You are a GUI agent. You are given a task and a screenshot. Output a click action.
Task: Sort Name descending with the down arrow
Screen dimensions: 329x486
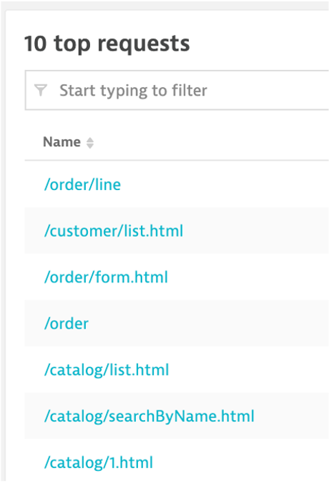click(90, 146)
